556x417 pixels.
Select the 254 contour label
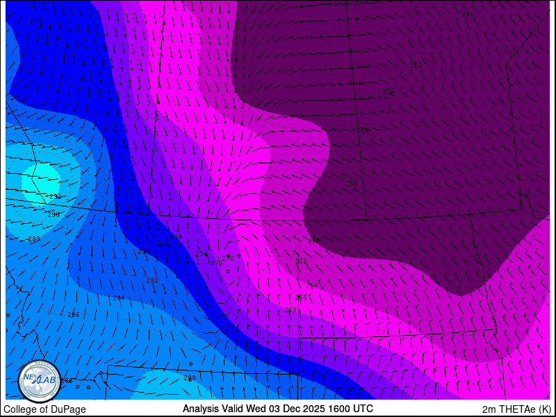tap(389, 92)
